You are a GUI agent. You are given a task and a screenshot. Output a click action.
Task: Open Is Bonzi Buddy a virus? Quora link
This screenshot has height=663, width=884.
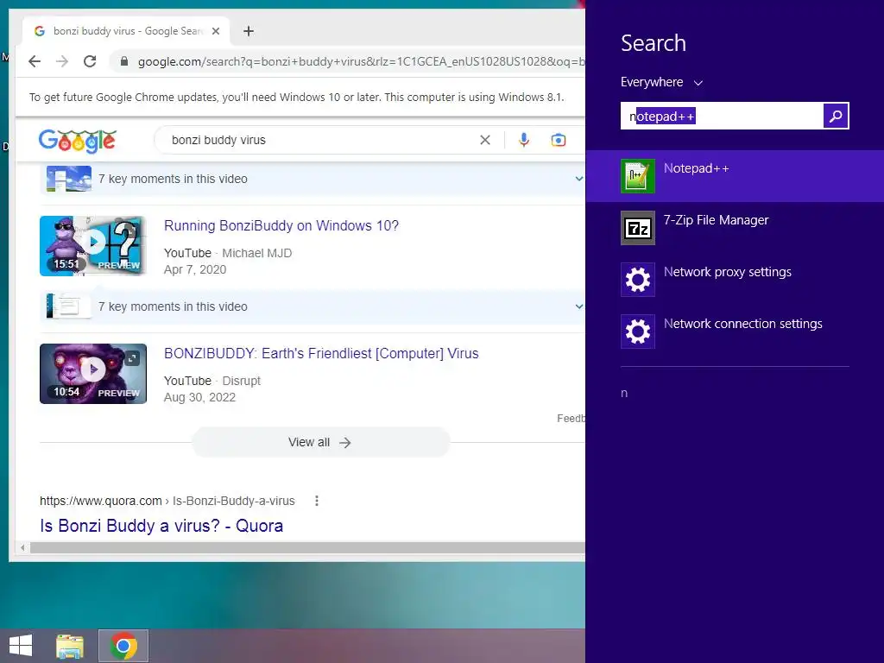161,526
